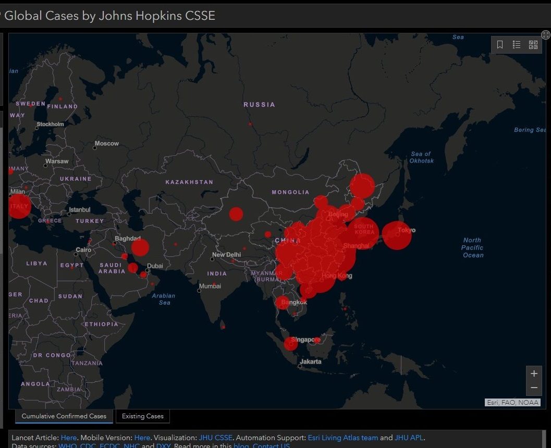Expand the map to full screen

tap(546, 35)
